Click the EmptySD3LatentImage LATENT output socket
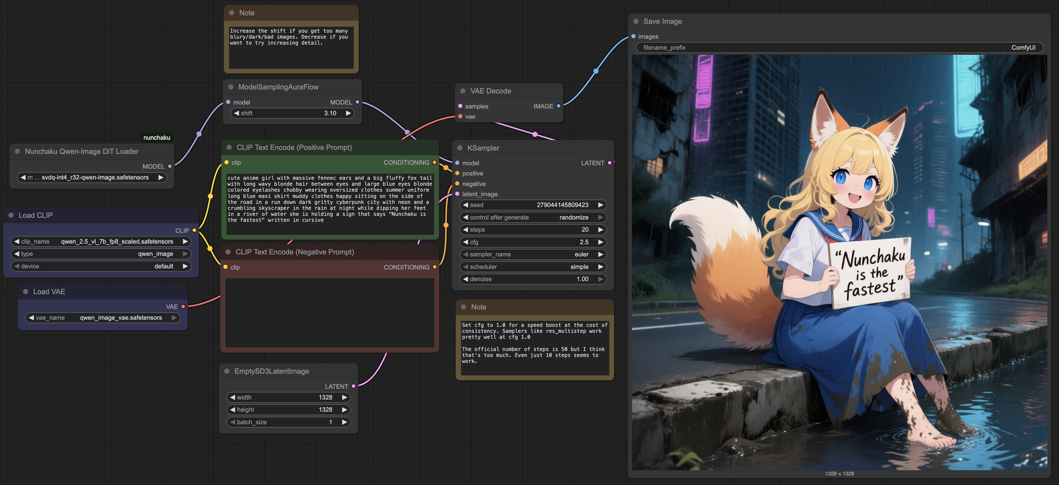 353,386
